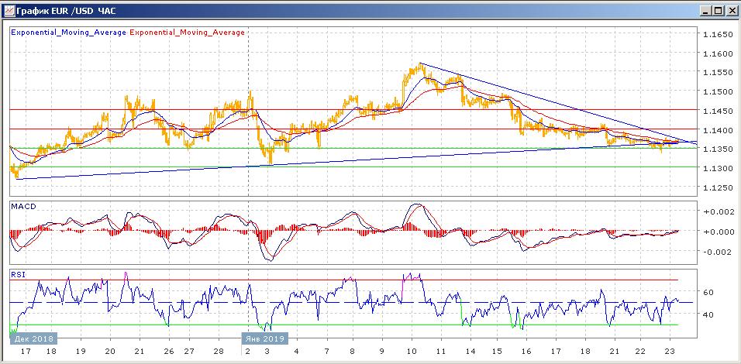Click the window title 'График EUR /USD ЧАС'
This screenshot has height=364, width=741.
coord(66,10)
